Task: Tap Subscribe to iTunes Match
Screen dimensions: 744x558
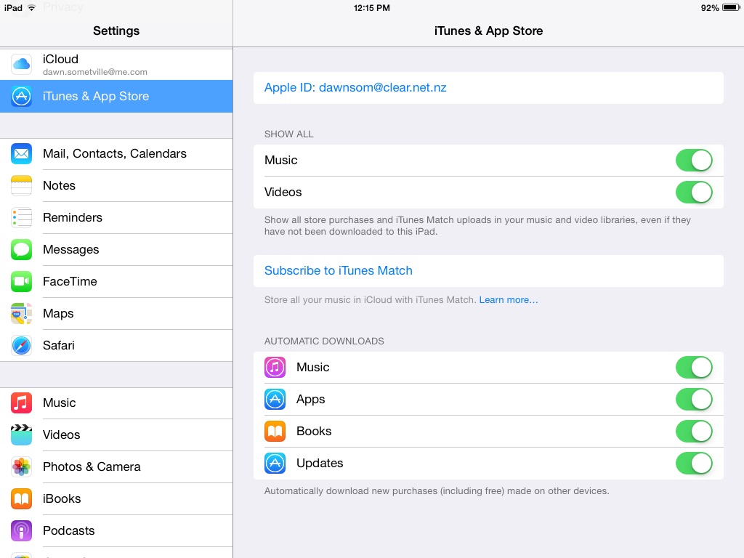Action: [x=488, y=271]
